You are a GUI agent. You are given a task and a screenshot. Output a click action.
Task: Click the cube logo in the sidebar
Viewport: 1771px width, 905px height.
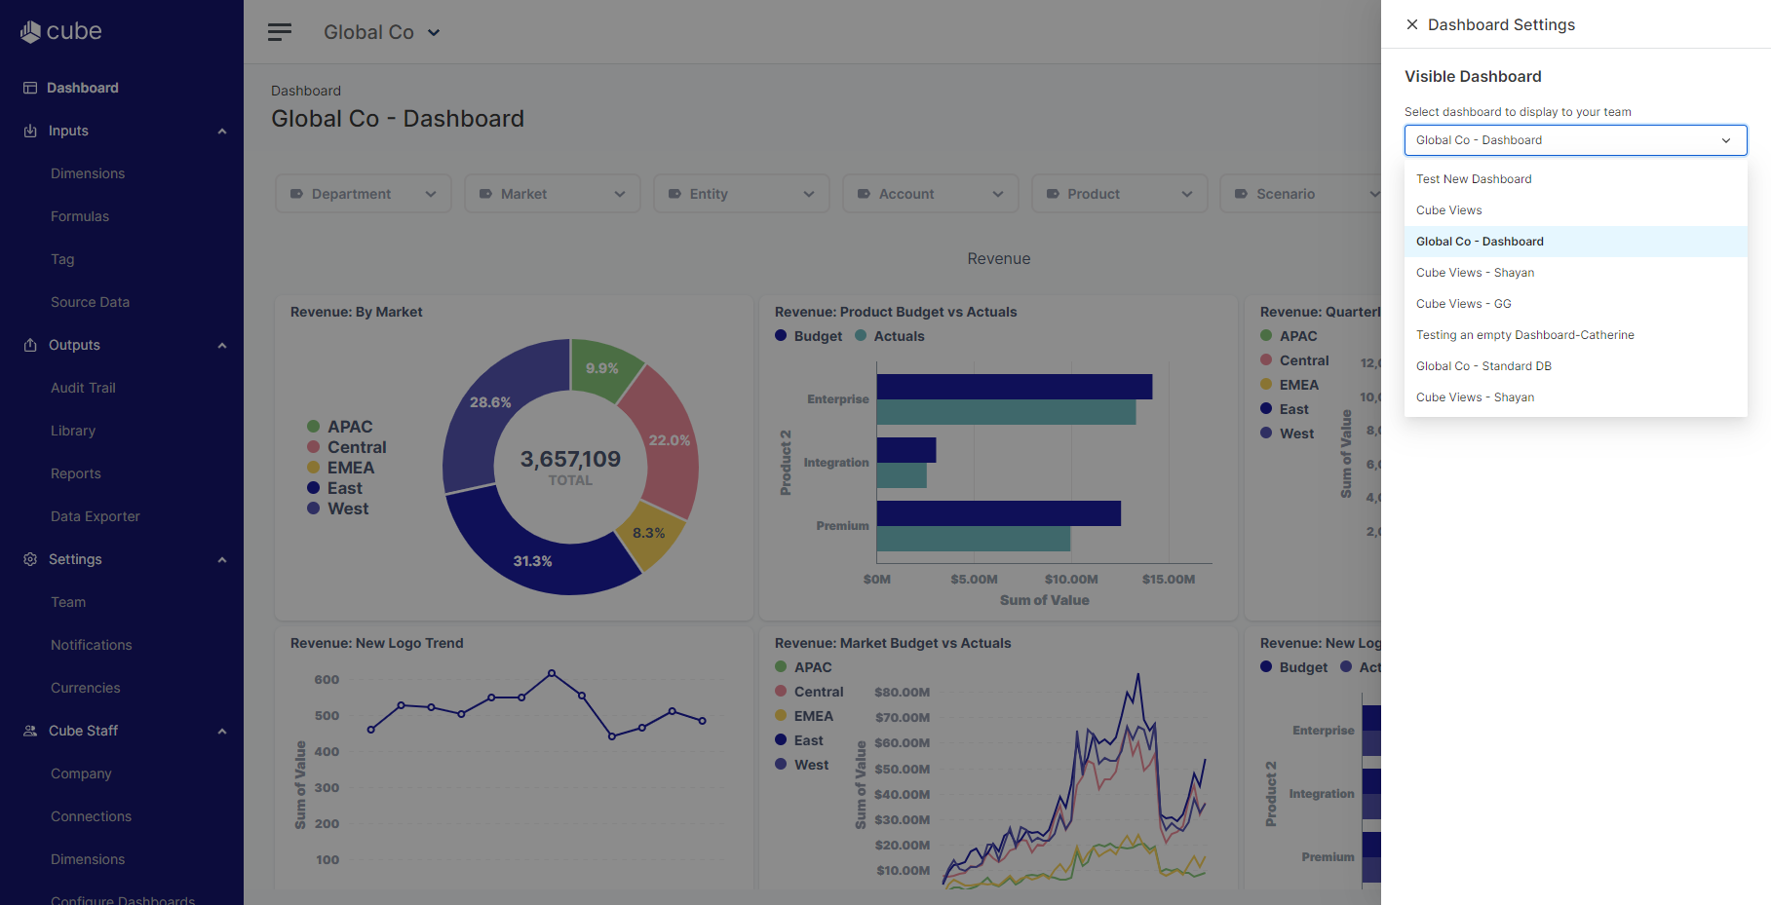(60, 31)
